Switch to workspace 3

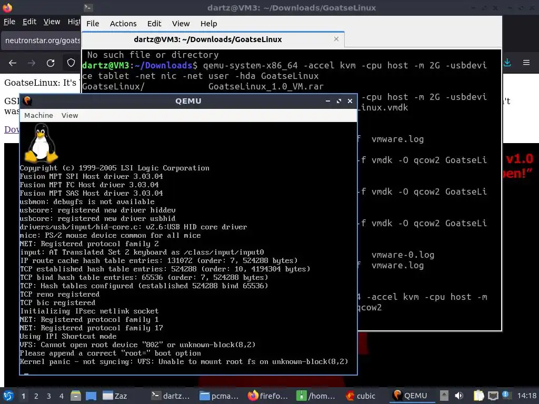click(x=49, y=396)
